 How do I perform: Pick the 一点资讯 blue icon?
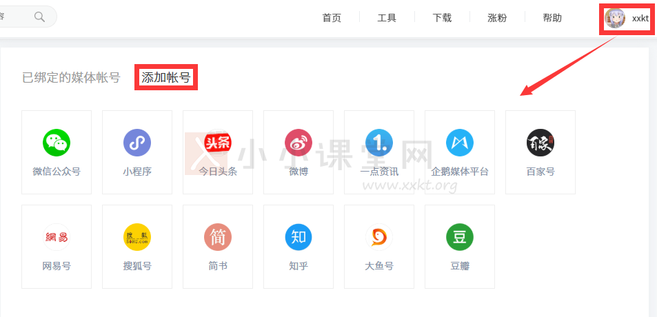(x=379, y=143)
